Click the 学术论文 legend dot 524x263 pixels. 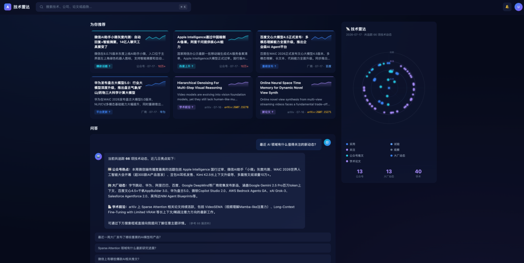347,161
